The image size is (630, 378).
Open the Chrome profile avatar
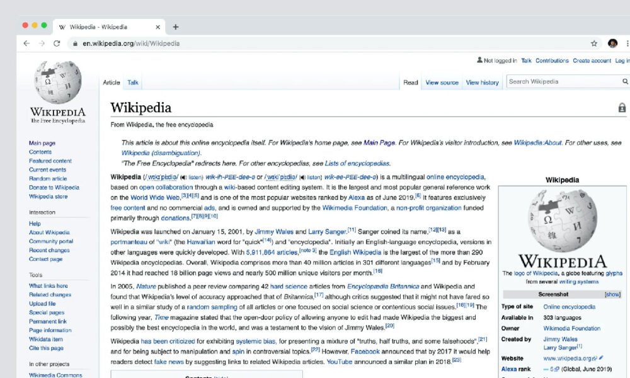pos(612,43)
